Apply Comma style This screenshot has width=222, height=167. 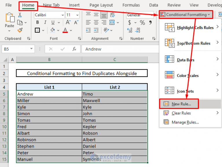pyautogui.click(x=151, y=22)
